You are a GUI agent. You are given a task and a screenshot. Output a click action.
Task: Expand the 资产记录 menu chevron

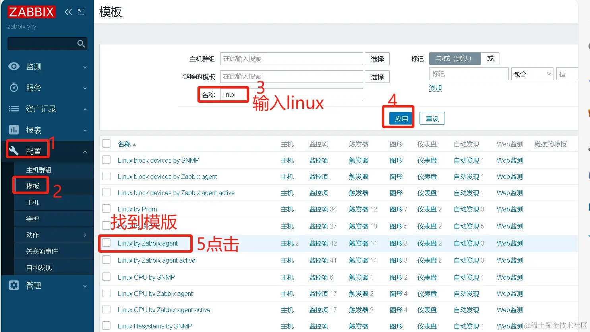point(85,109)
